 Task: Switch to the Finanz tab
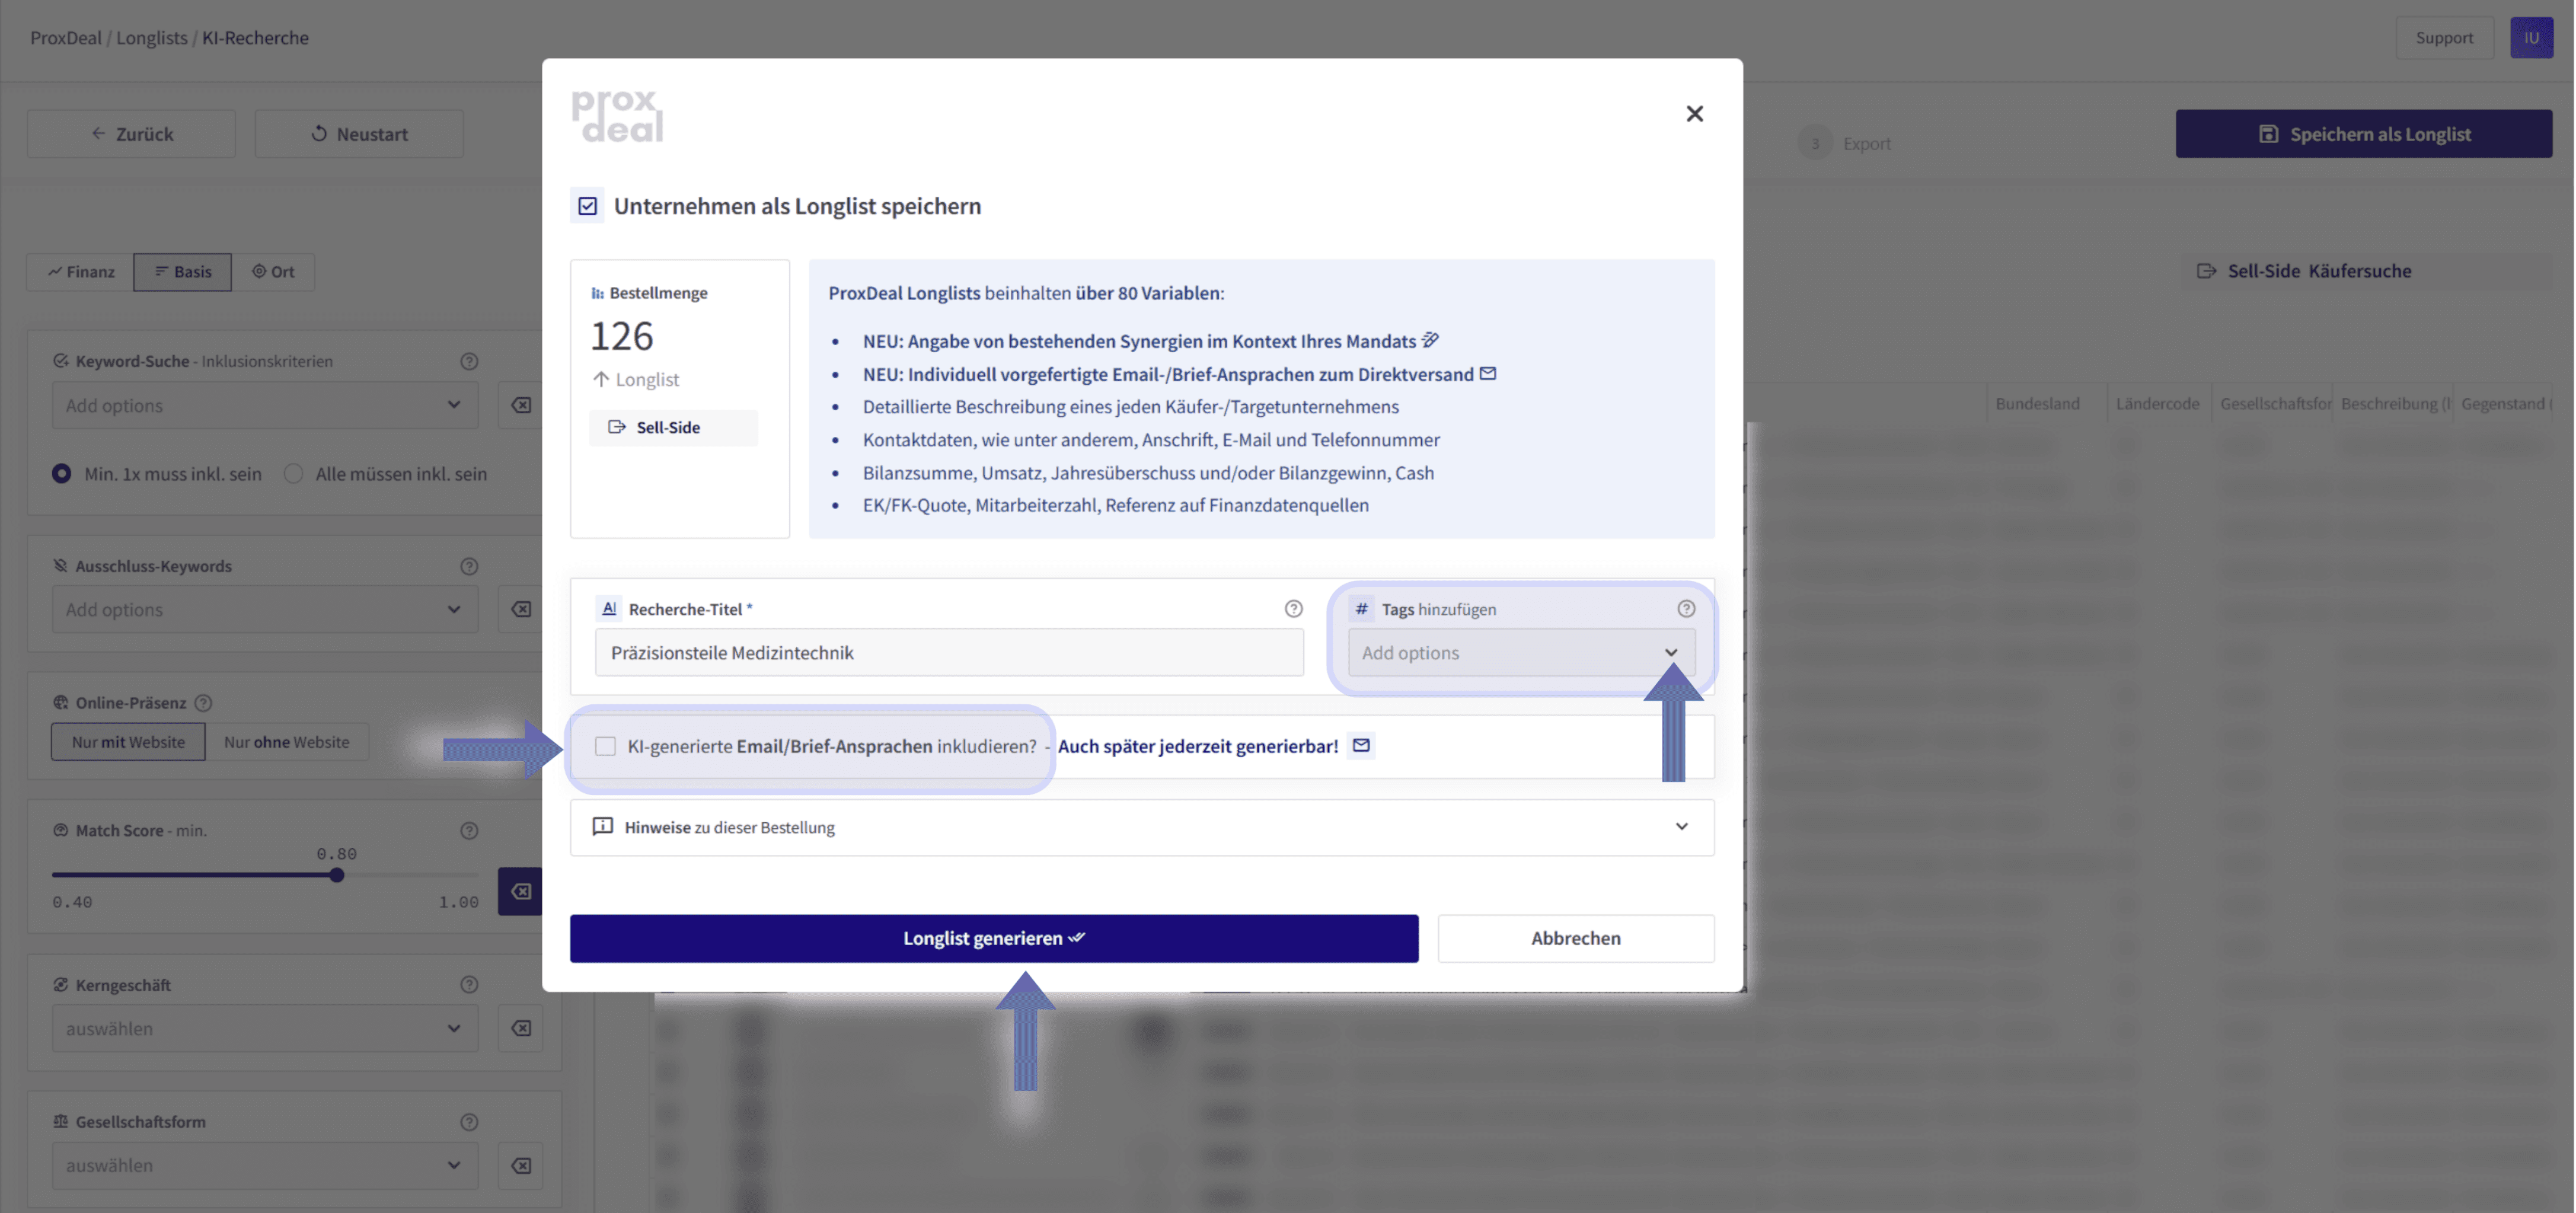(81, 271)
